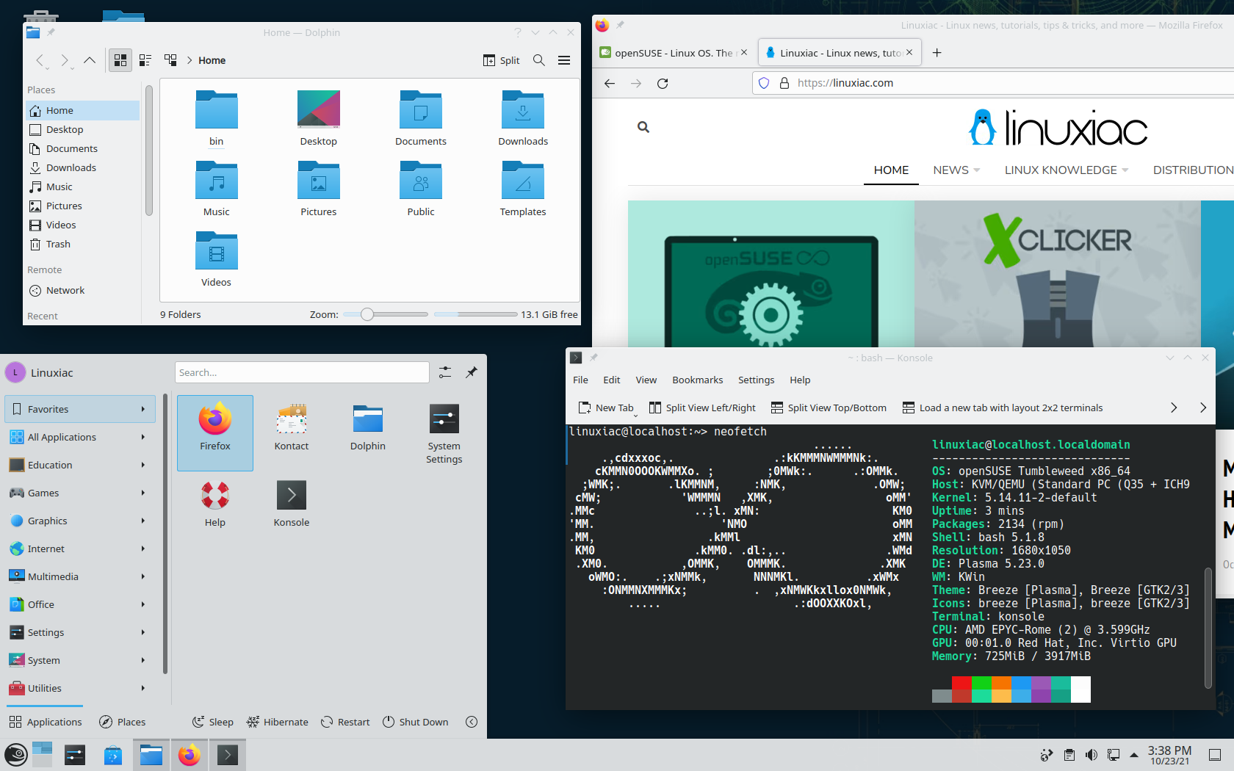Expand the Graphics category
This screenshot has width=1234, height=771.
tap(80, 521)
